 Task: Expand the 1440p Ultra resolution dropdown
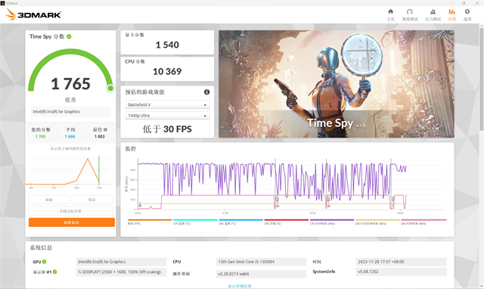point(167,116)
